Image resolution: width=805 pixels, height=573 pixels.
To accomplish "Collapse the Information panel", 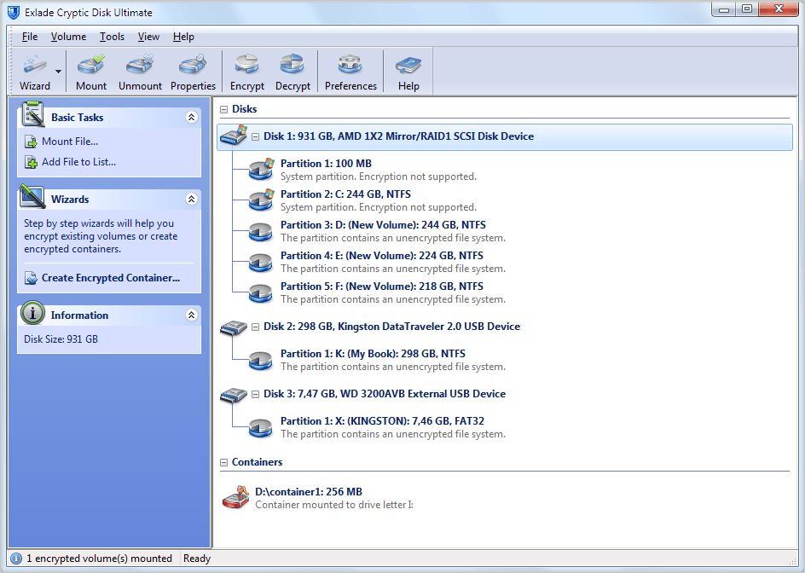I will pyautogui.click(x=191, y=315).
